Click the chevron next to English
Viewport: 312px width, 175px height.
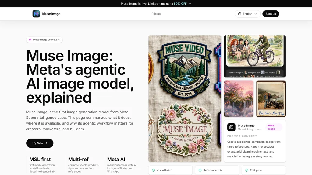point(256,14)
